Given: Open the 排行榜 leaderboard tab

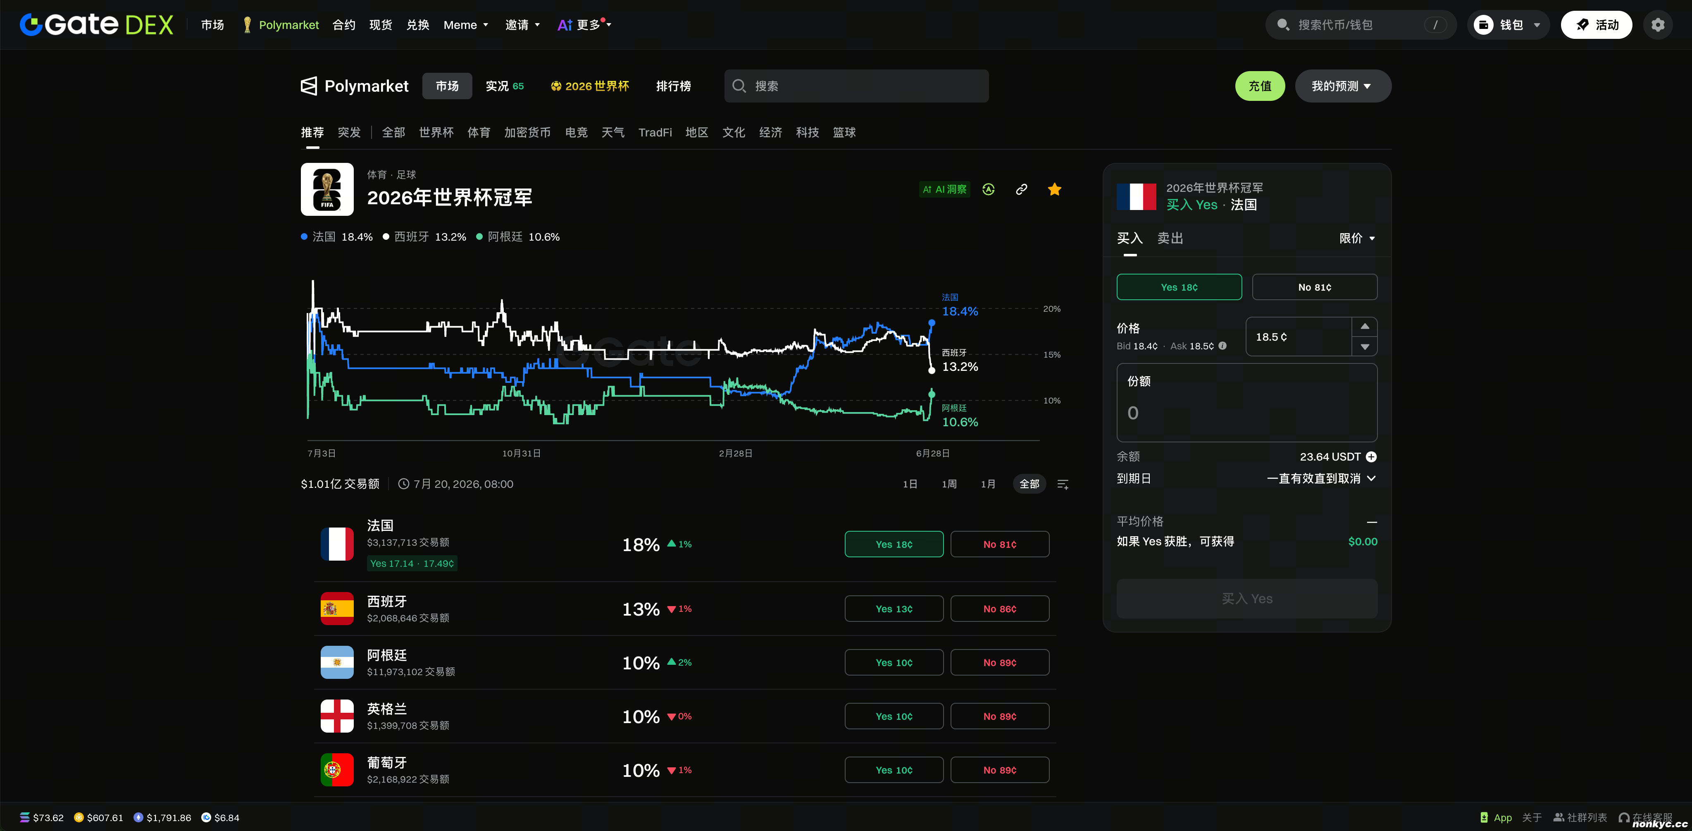Looking at the screenshot, I should pos(673,86).
